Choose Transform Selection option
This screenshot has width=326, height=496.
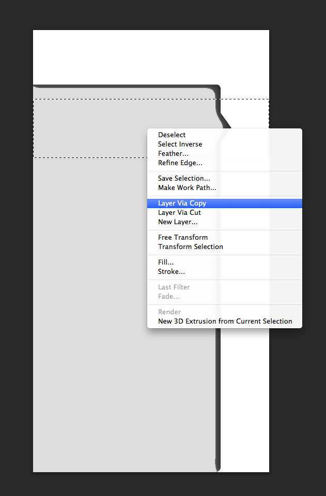pos(225,247)
